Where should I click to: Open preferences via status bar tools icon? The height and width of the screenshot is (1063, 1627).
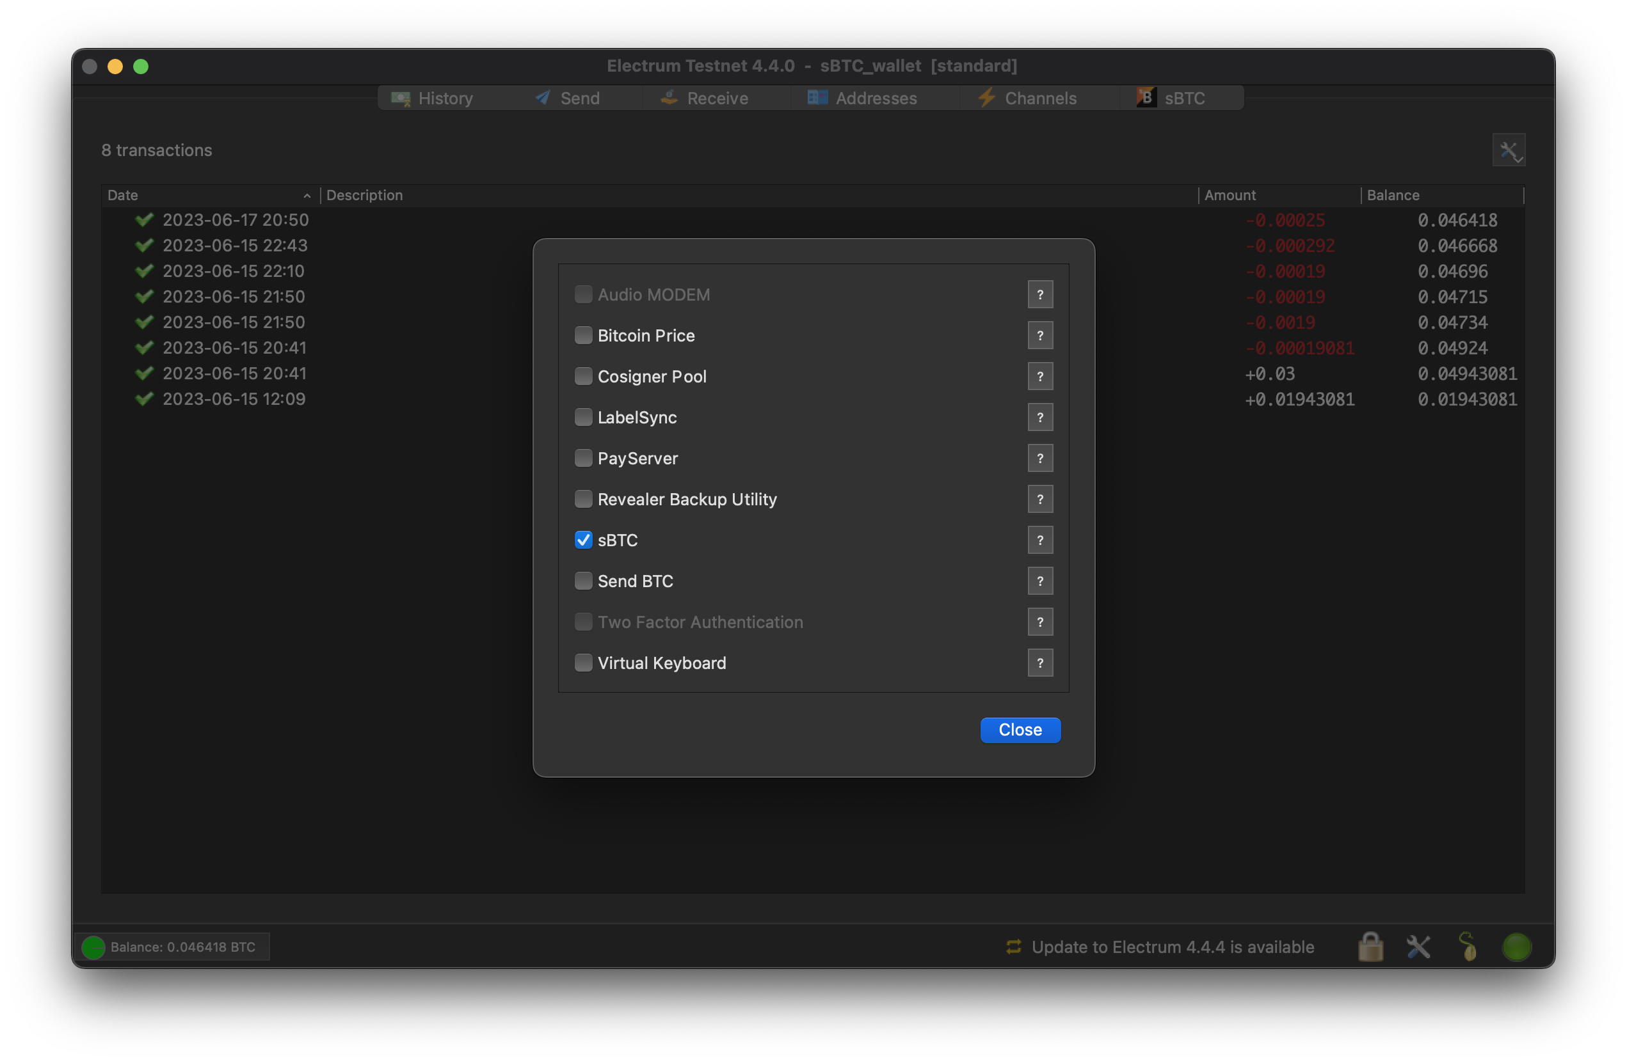coord(1418,947)
